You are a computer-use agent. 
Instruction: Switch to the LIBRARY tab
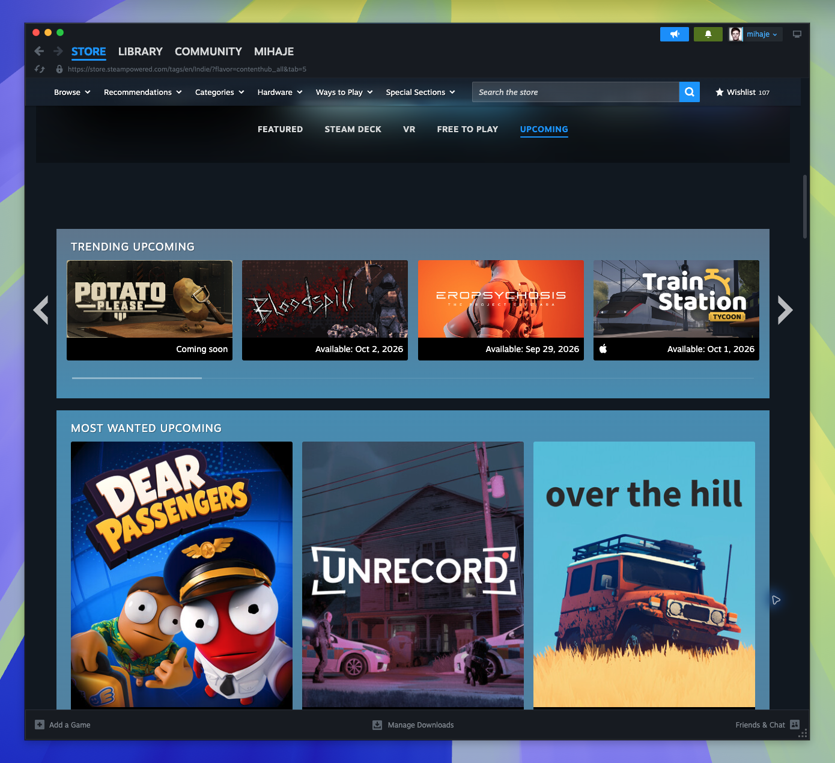[x=141, y=52]
